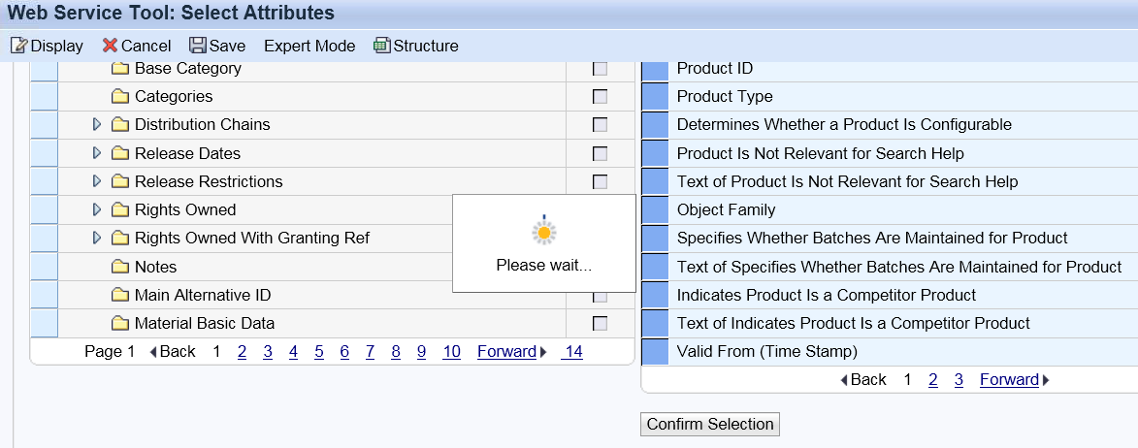Viewport: 1138px width, 448px height.
Task: Go to page 2 of attributes list
Action: click(932, 380)
